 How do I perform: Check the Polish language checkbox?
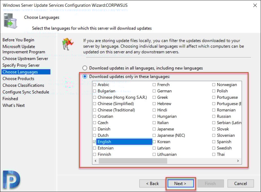tap(214, 91)
